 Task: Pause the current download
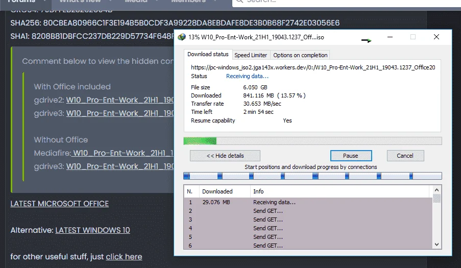click(351, 156)
